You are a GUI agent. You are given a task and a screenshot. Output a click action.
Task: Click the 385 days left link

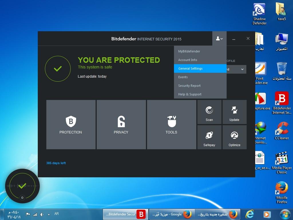pos(56,163)
